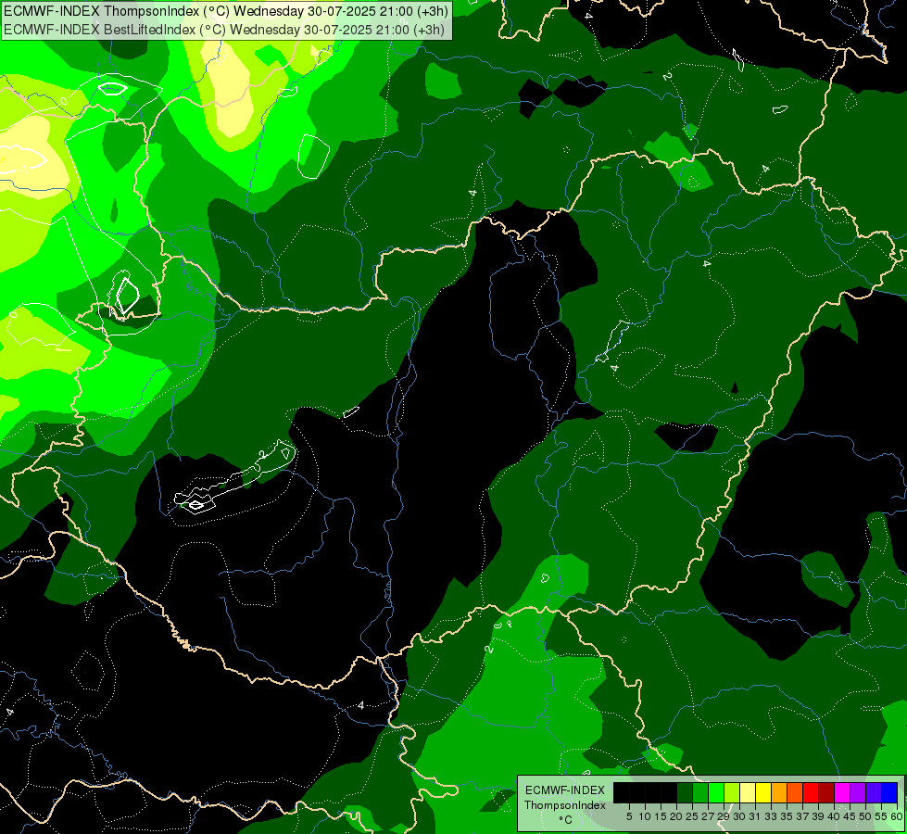Click the legend tick value '40'
This screenshot has height=834, width=907.
pyautogui.click(x=834, y=816)
